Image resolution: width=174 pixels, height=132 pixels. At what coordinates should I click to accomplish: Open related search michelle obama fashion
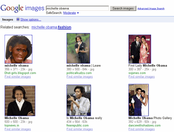point(51,27)
